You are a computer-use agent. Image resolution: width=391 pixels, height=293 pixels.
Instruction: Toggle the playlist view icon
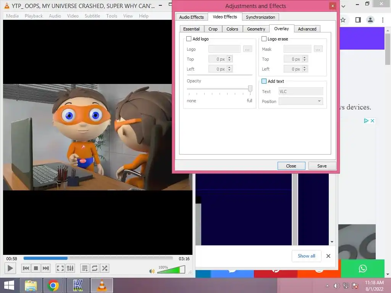pyautogui.click(x=84, y=268)
